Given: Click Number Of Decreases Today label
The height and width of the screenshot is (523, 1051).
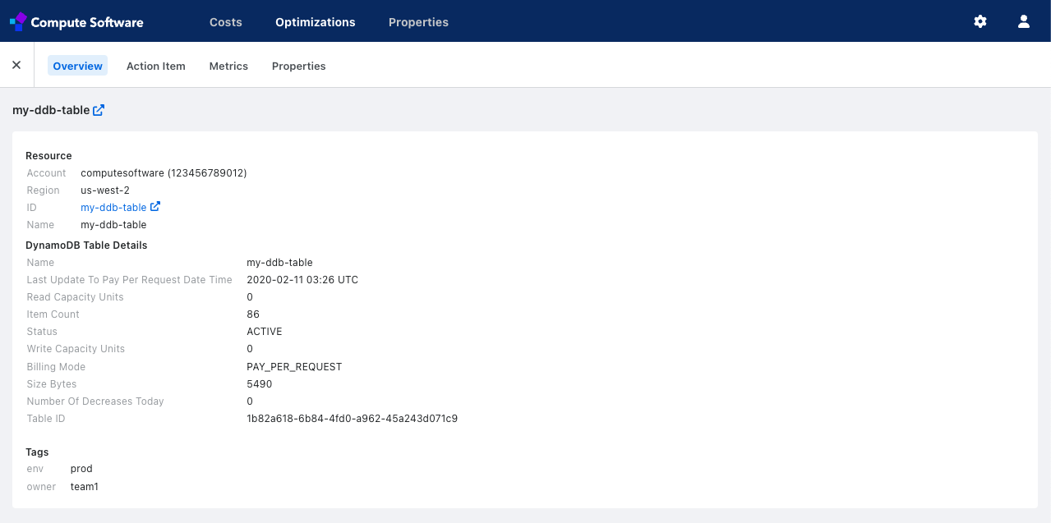Looking at the screenshot, I should click(x=95, y=401).
